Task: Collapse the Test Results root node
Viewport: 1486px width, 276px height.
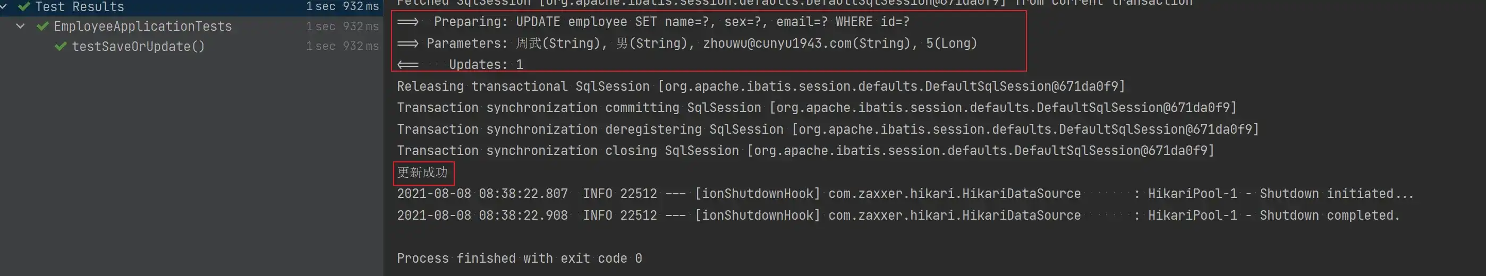Action: [x=4, y=6]
